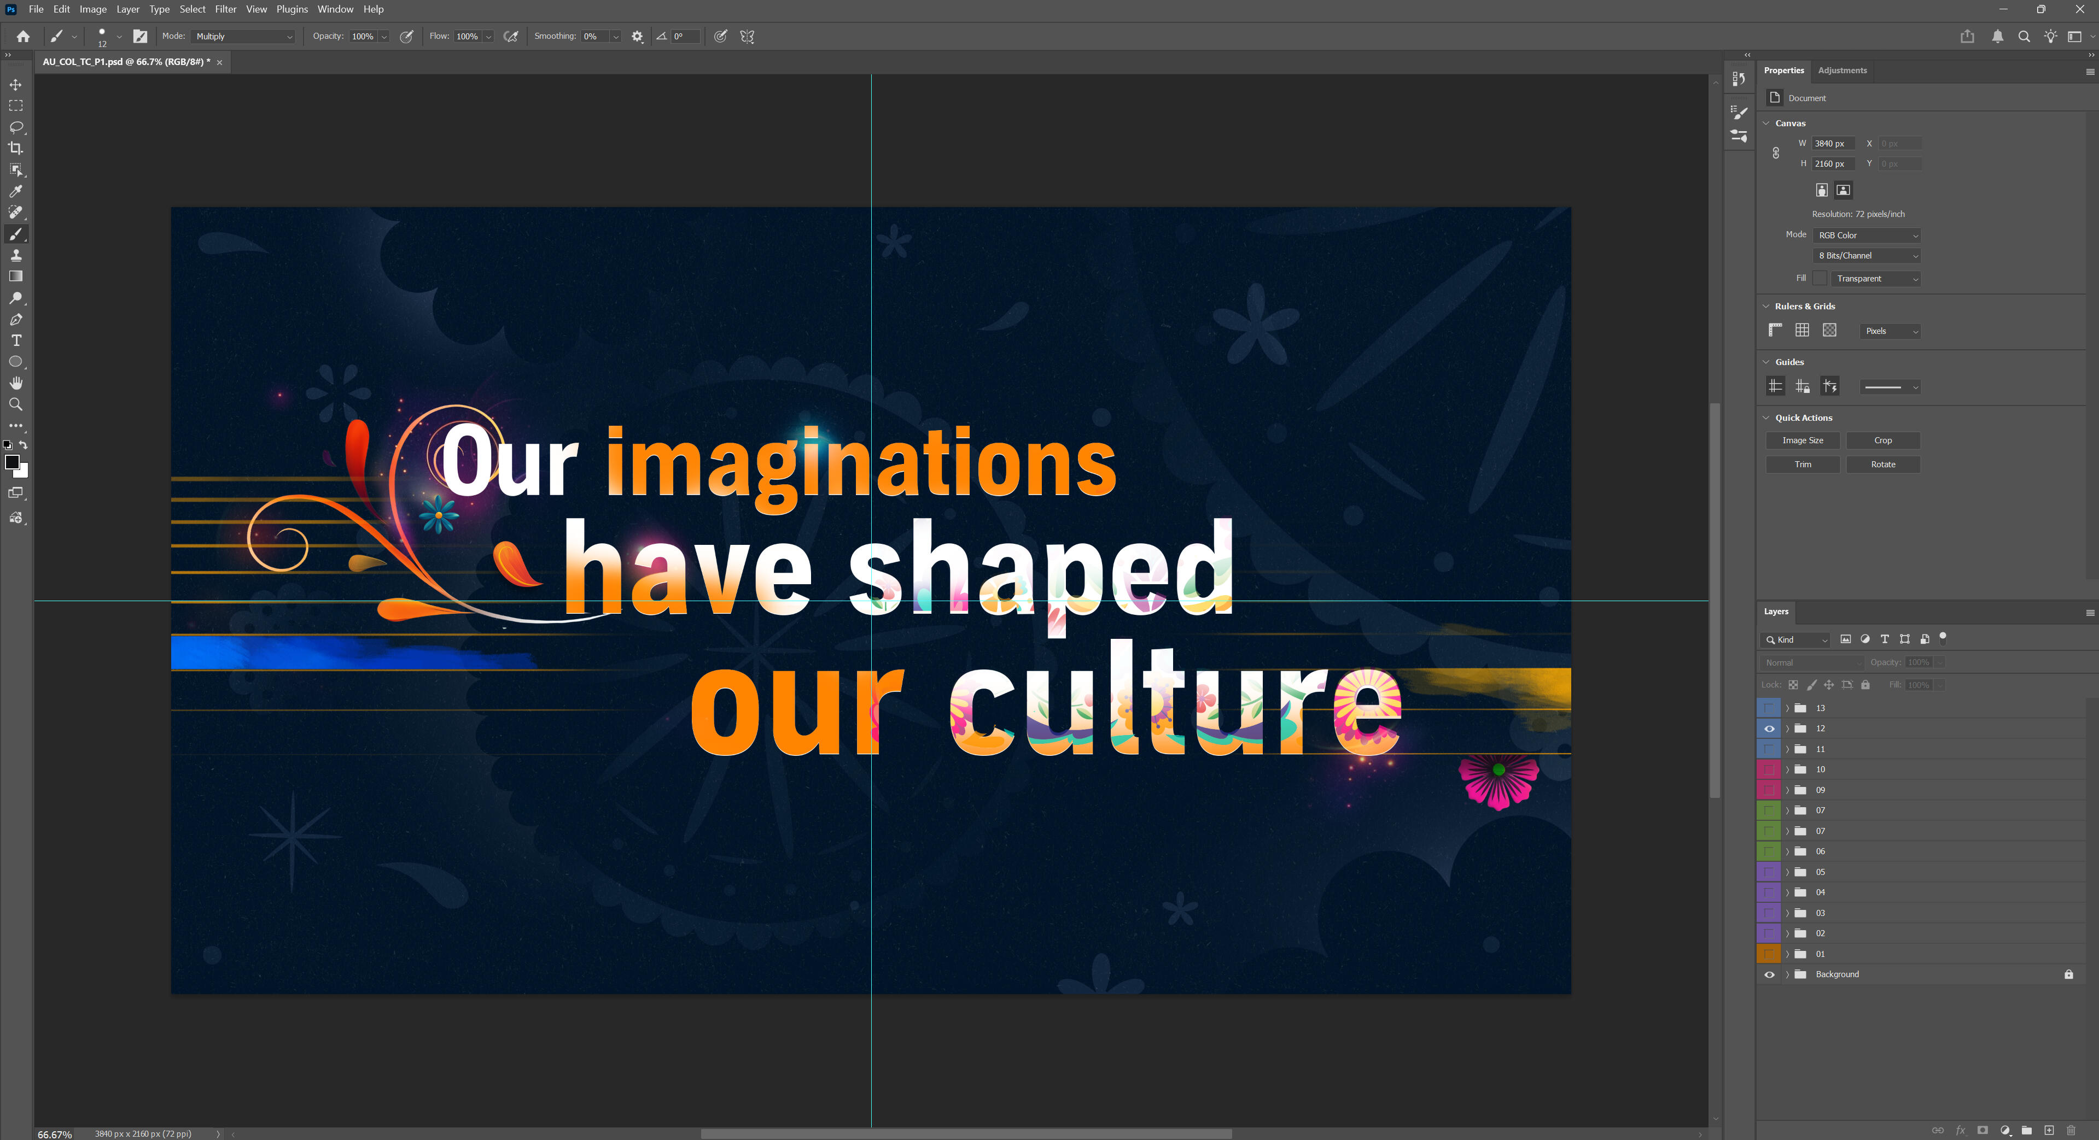Image resolution: width=2099 pixels, height=1140 pixels.
Task: Hide the Background layer group
Action: [1769, 975]
